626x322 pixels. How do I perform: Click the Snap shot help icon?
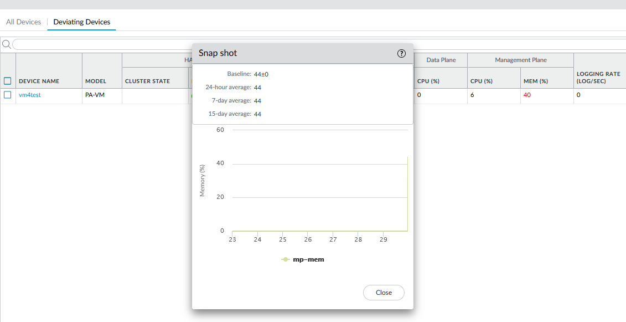coord(402,53)
